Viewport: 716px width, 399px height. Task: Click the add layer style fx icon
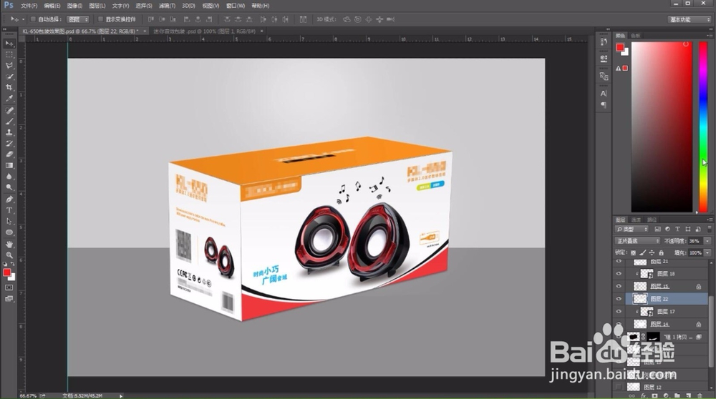(644, 396)
